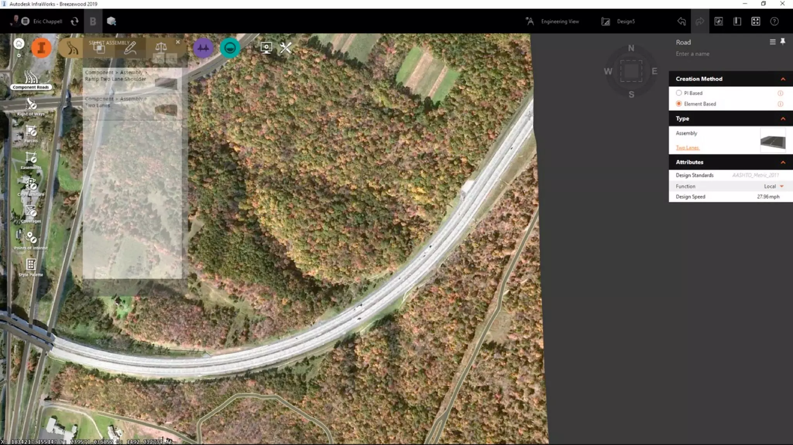Screen dimensions: 793x445
Task: Open the teal drainage design tools
Action: click(230, 48)
